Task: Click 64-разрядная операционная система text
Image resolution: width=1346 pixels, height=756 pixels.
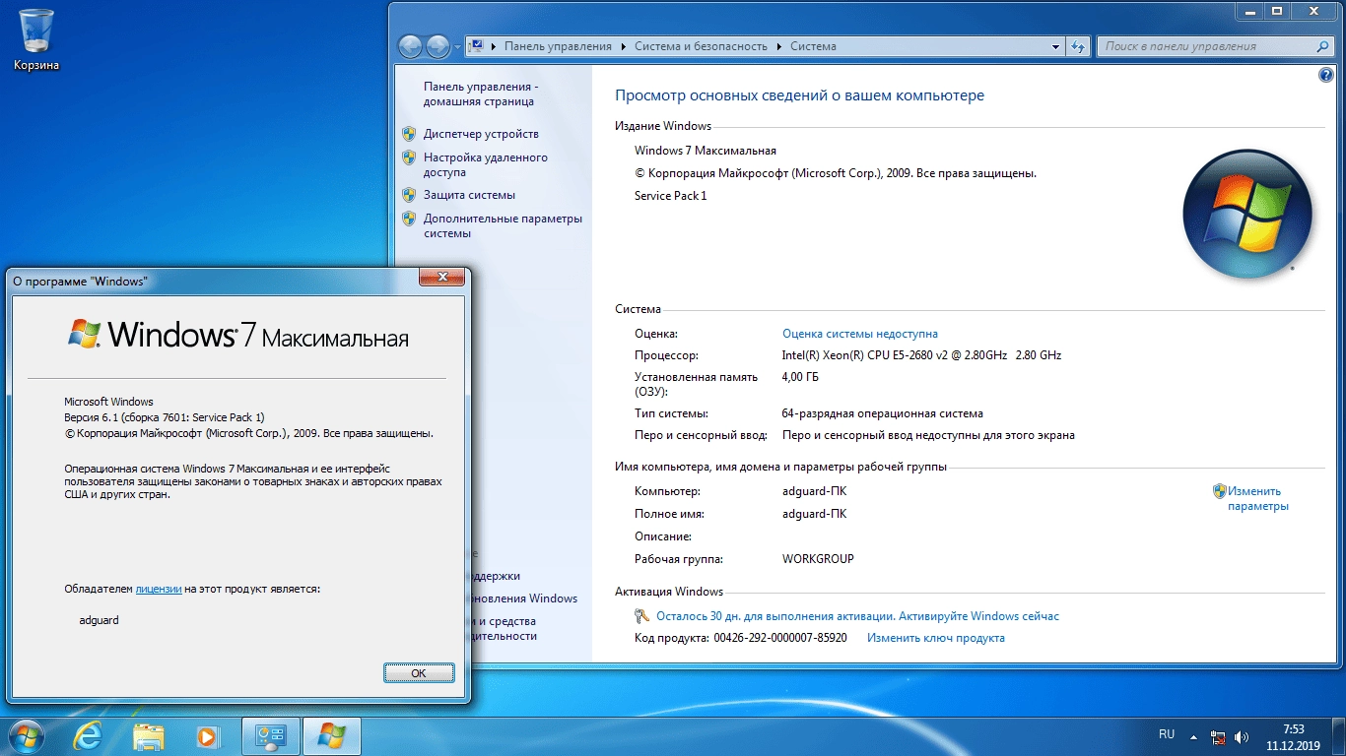Action: [882, 413]
